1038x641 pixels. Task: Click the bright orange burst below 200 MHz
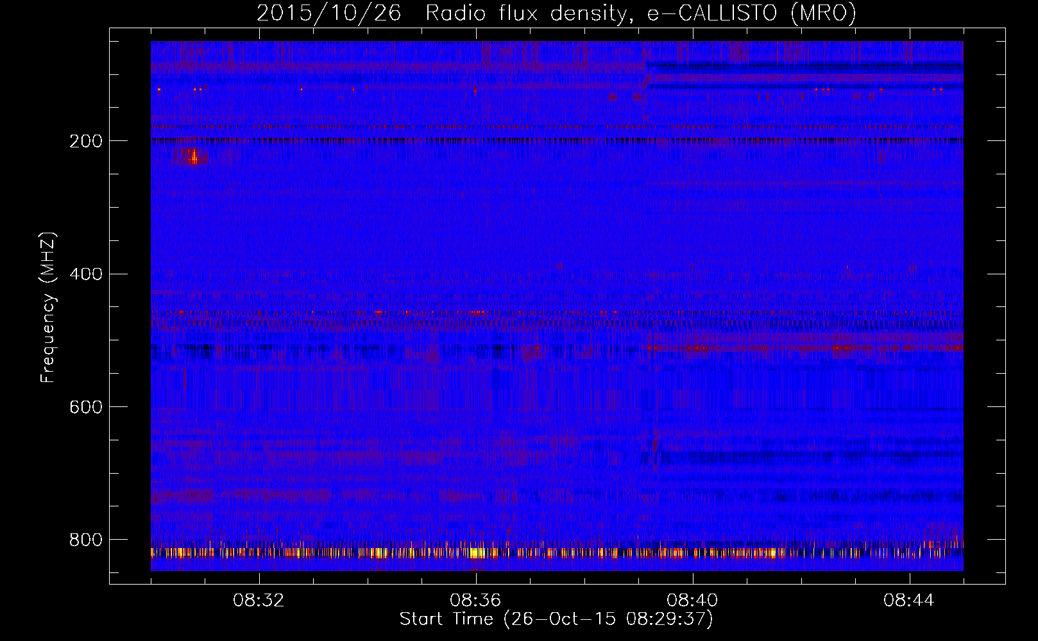coord(192,156)
